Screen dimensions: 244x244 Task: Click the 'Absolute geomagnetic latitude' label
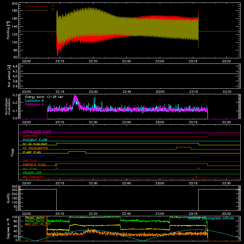pos(211,218)
